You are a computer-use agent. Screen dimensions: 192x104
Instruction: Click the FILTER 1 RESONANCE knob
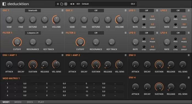33,42
